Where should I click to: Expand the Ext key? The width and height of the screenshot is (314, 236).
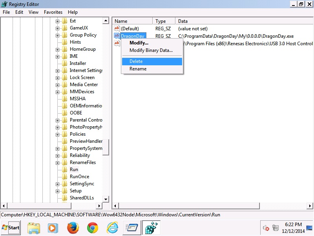tap(57, 21)
